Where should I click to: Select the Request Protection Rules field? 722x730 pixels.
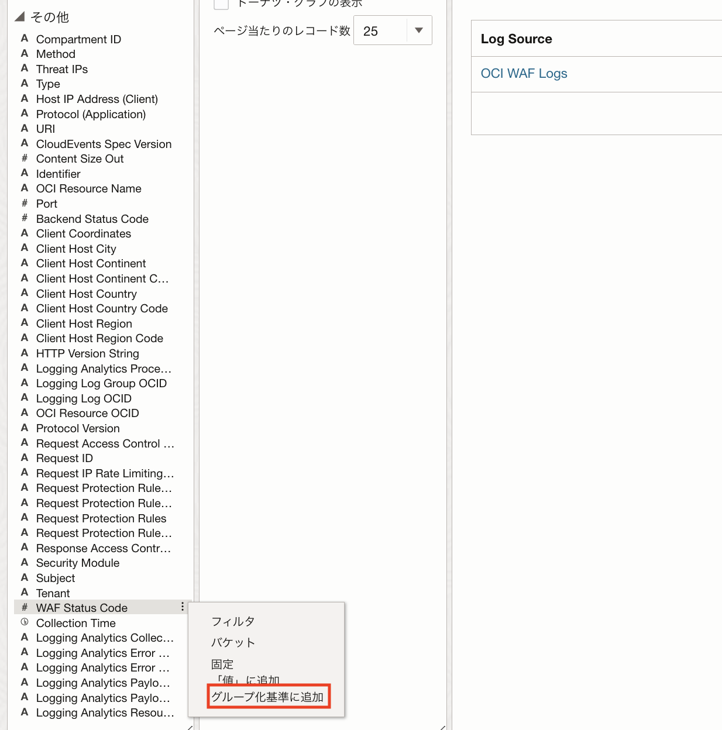101,518
